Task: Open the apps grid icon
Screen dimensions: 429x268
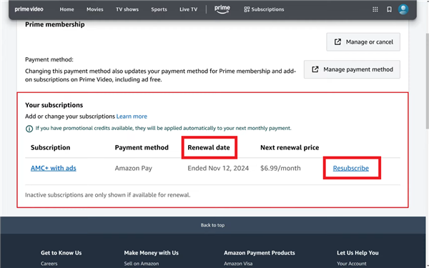Action: (375, 9)
